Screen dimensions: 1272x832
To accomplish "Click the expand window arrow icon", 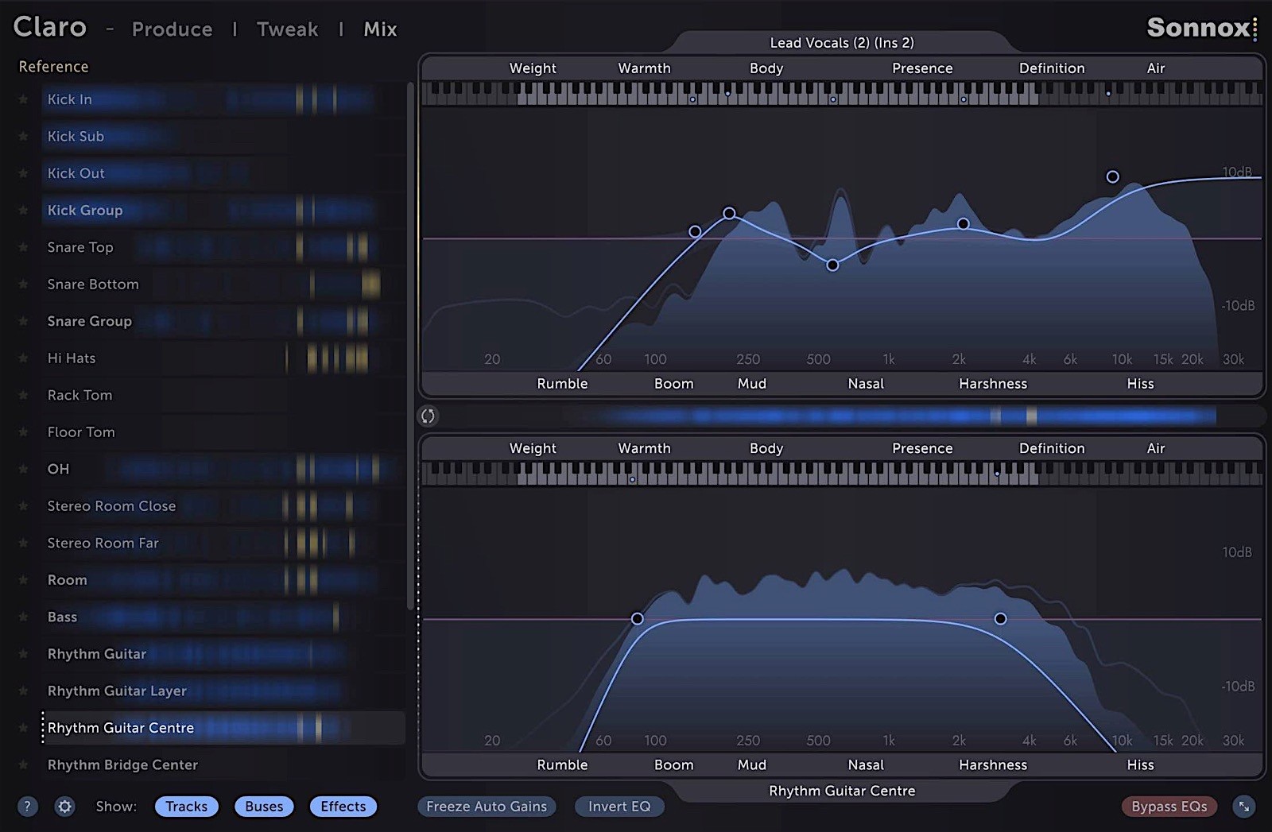I will [x=1244, y=807].
